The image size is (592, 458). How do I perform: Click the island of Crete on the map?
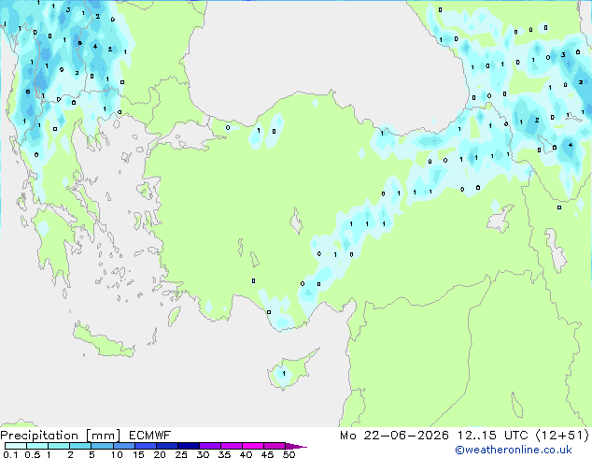point(103,343)
